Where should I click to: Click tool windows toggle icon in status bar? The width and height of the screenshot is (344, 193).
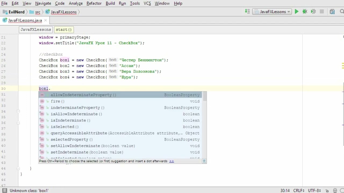click(5, 191)
